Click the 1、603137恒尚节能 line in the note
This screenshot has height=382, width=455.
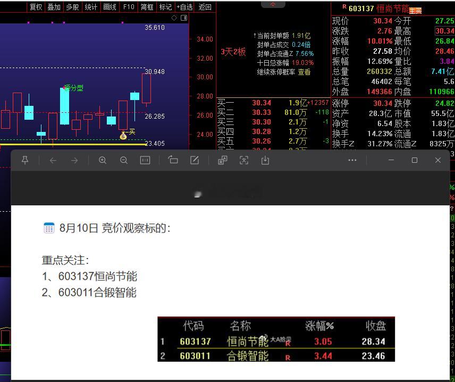pyautogui.click(x=89, y=276)
